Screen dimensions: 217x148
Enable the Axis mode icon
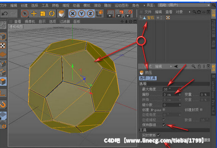(3, 93)
